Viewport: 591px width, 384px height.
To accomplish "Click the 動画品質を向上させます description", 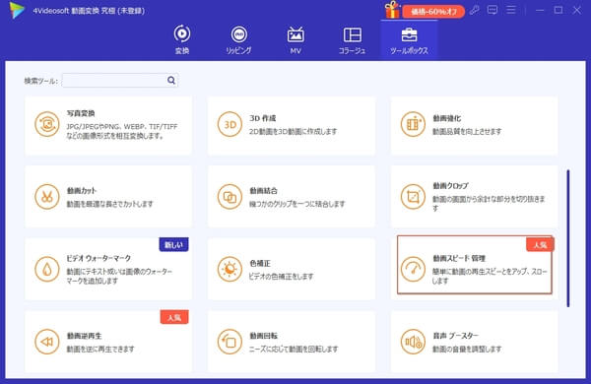I will (467, 132).
